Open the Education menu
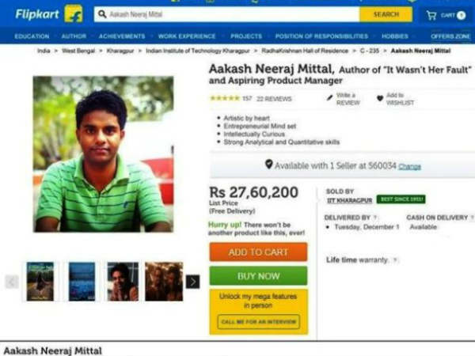The height and width of the screenshot is (356, 475). [x=32, y=36]
